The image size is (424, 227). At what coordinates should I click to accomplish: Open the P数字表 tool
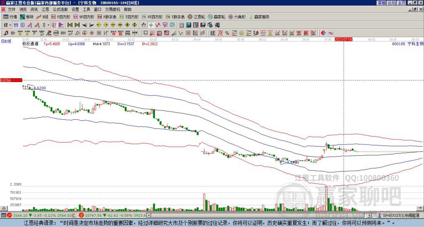pos(107,17)
